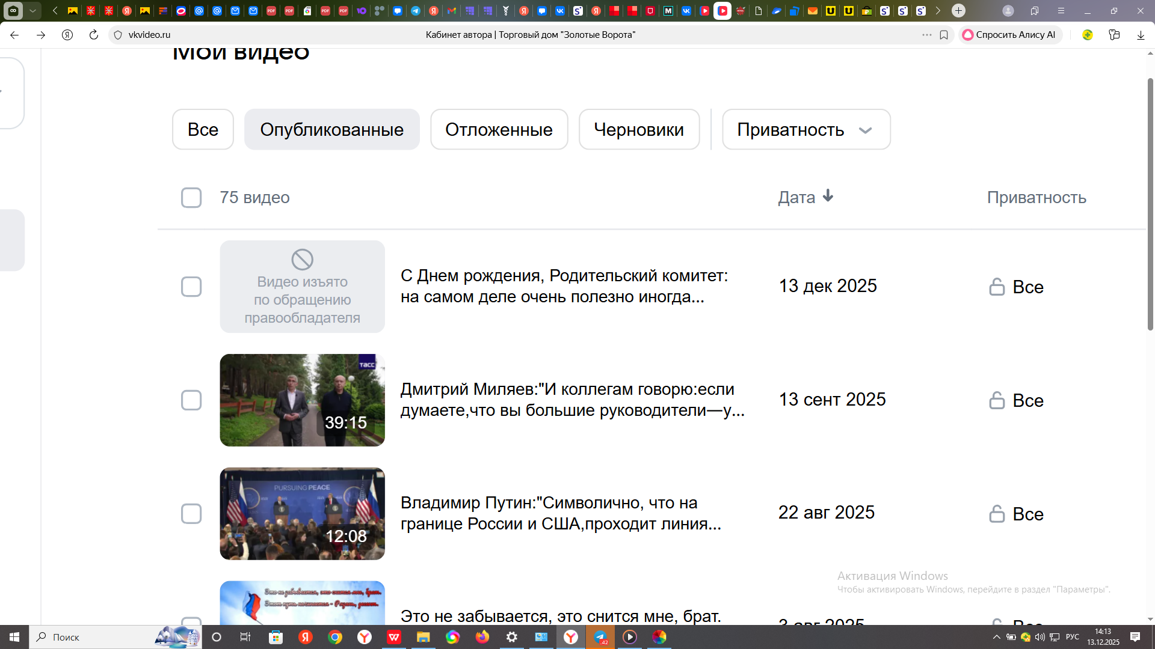Screen dimensions: 1155x649
Task: Open Telegram from the Windows taskbar
Action: 600,637
